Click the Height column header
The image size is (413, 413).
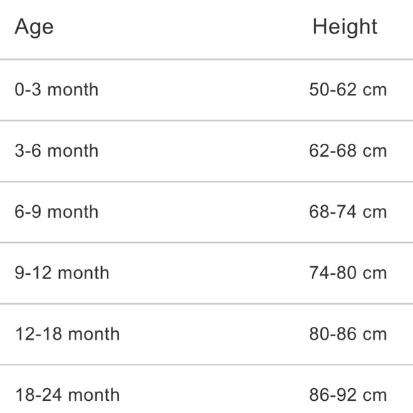tap(345, 27)
